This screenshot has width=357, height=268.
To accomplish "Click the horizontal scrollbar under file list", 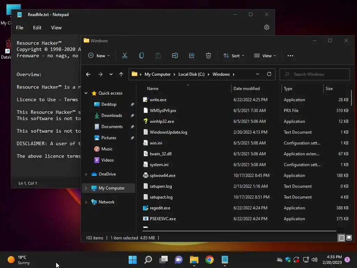I will tap(239, 231).
